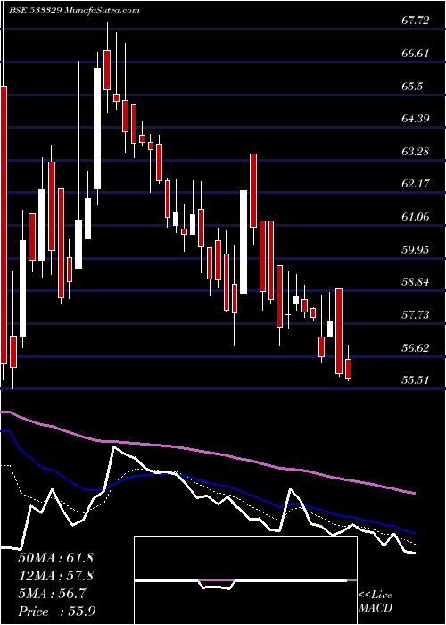Screen dimensions: 446x625
Task: Click the 55.51 price axis label
Action: [x=416, y=380]
